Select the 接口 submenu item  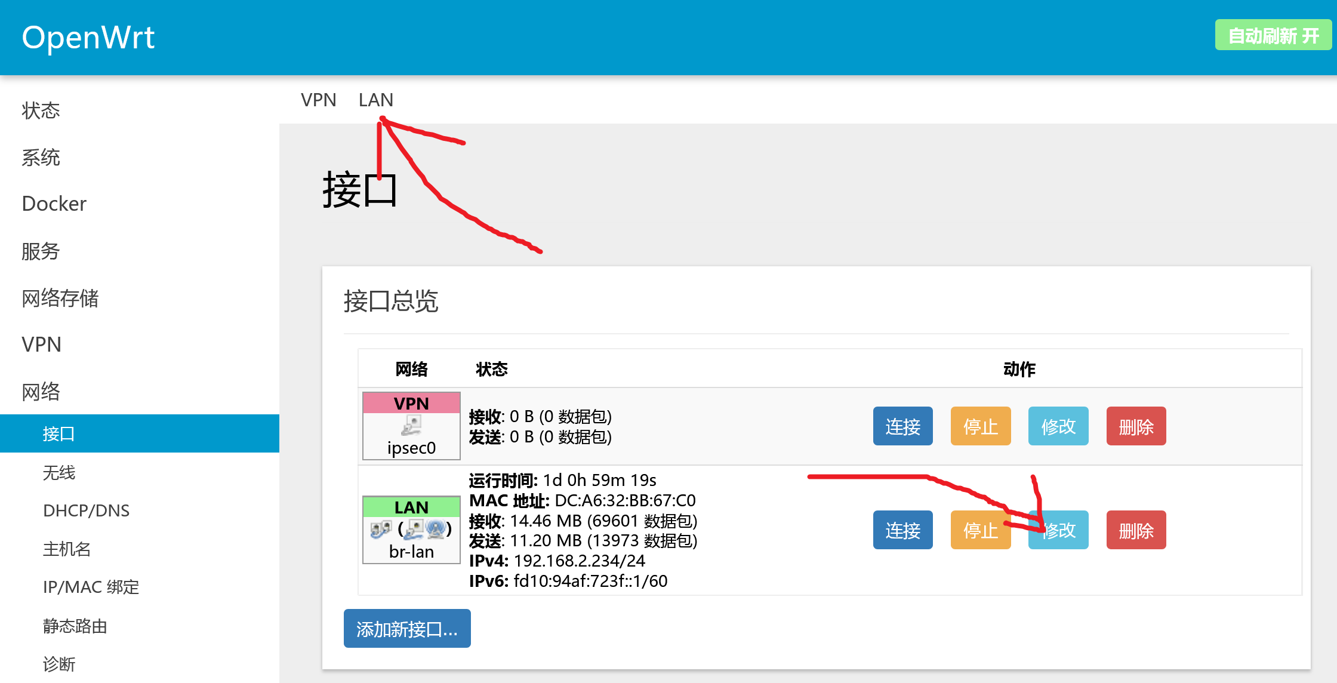coord(140,433)
